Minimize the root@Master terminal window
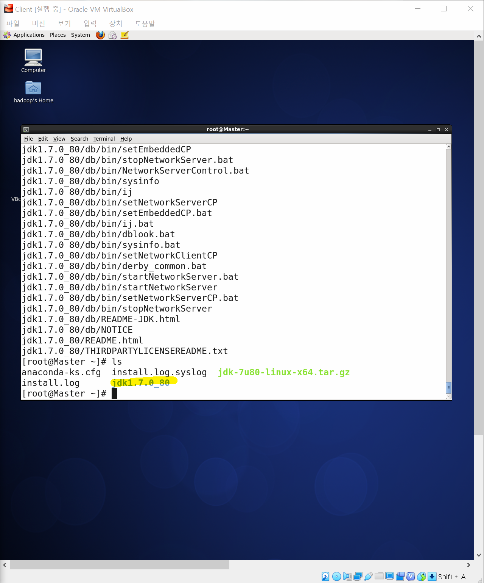 [x=430, y=130]
